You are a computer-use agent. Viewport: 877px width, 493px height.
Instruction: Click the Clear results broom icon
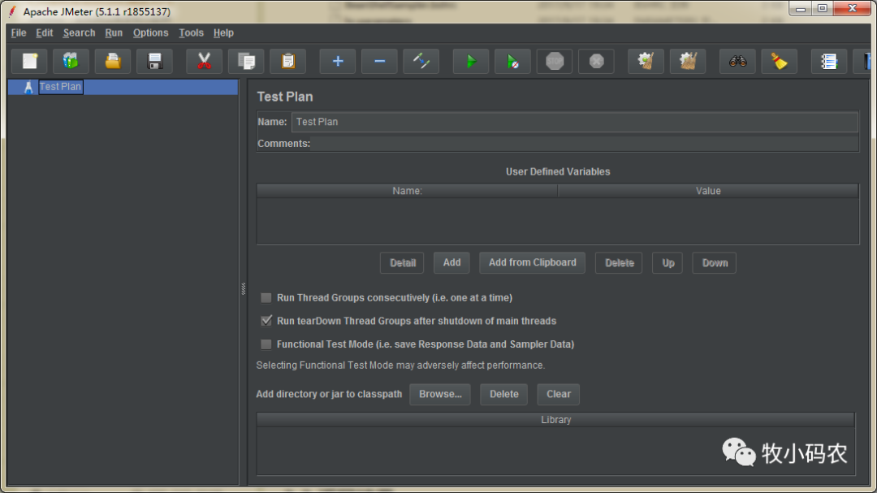[646, 61]
